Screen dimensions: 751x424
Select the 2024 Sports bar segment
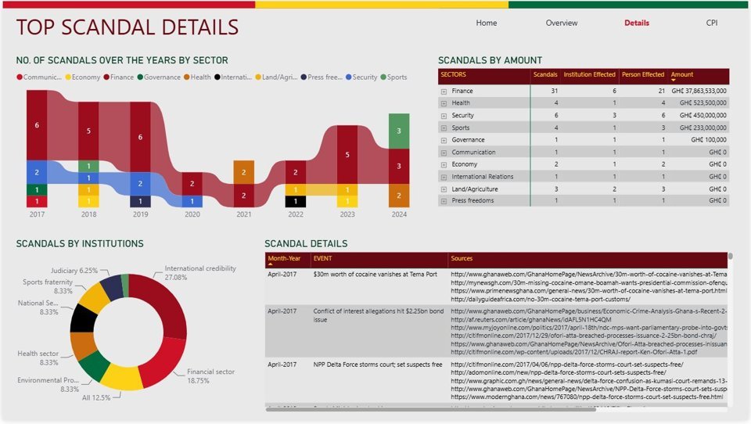(399, 131)
